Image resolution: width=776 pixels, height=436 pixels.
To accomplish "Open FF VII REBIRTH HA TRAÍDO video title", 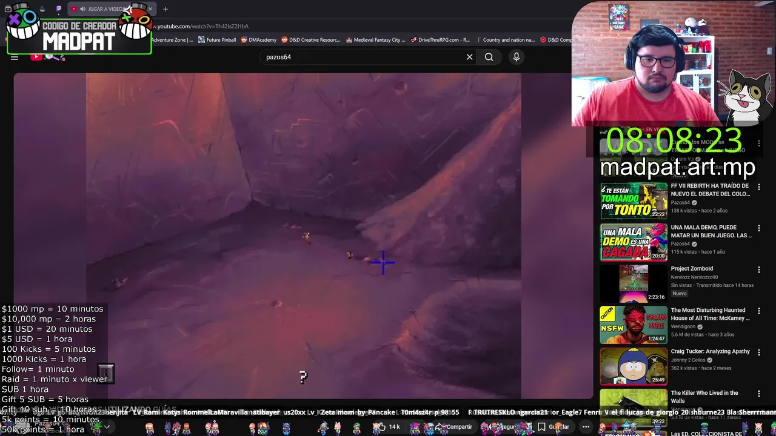I will [x=711, y=190].
